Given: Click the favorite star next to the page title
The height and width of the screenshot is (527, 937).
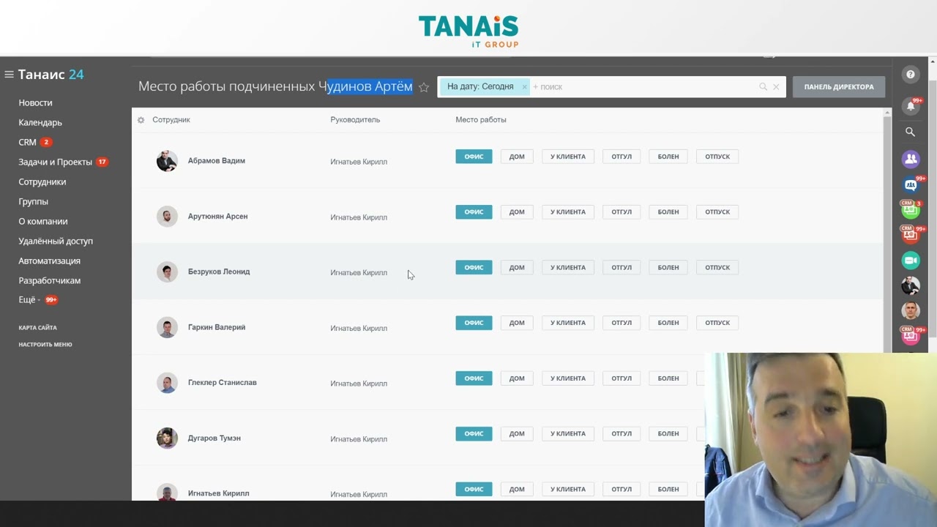Looking at the screenshot, I should pos(424,87).
